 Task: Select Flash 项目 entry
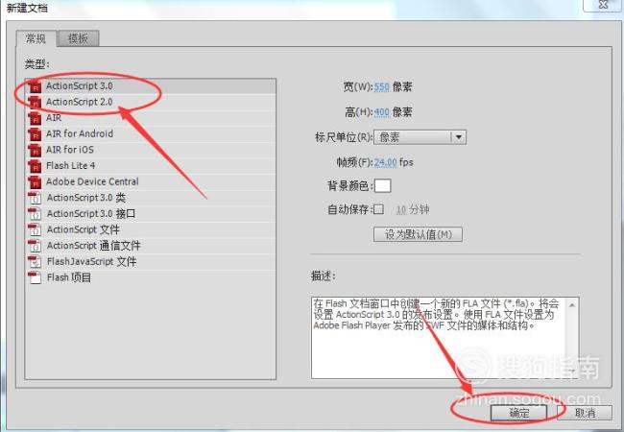[151, 277]
